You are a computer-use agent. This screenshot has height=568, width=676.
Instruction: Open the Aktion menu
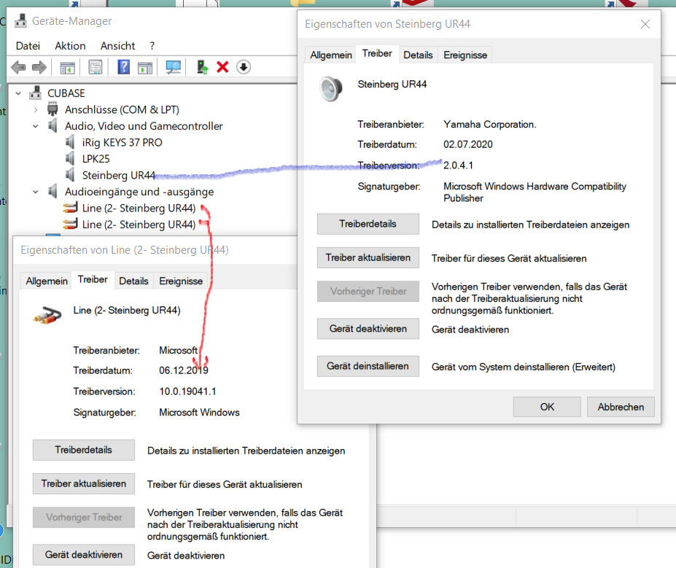pyautogui.click(x=70, y=46)
